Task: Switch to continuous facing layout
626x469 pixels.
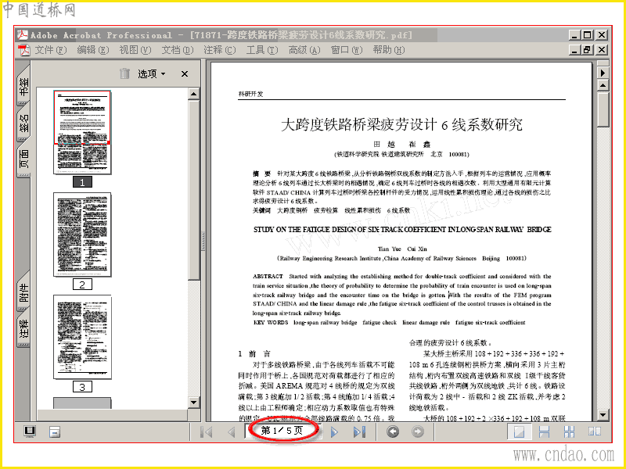Action: [x=570, y=431]
